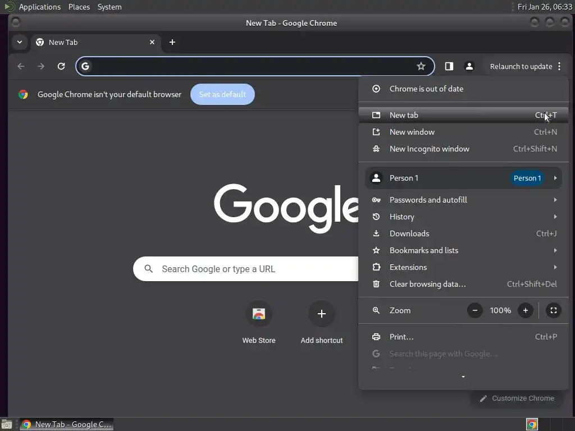Open the Places menu

(x=79, y=7)
